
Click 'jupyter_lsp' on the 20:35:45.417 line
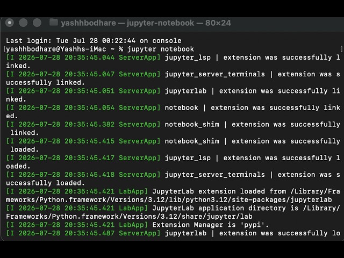point(188,158)
